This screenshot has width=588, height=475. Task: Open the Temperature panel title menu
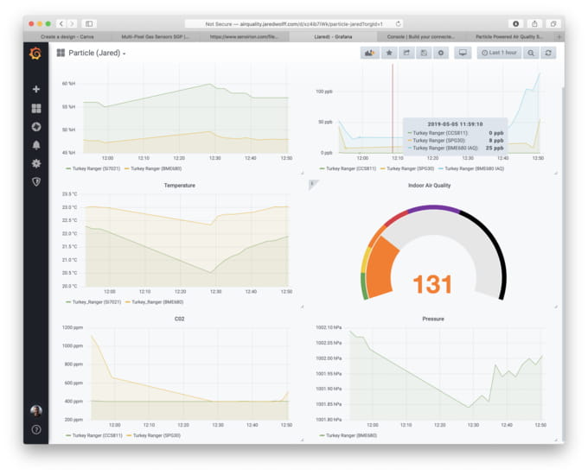tap(179, 186)
